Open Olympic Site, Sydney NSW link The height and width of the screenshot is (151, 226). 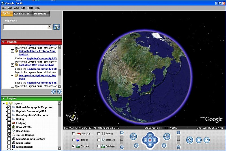[38, 77]
